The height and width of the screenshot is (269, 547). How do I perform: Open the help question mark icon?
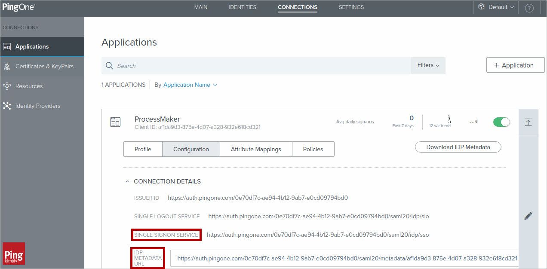click(529, 8)
